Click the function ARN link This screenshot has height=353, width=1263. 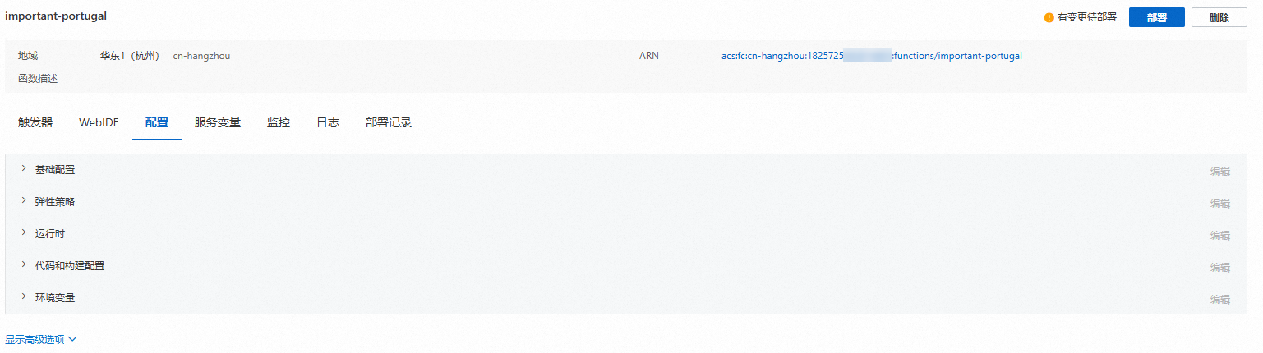pyautogui.click(x=871, y=56)
